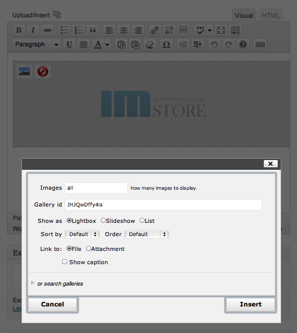Close the gallery dialog
Screen dimensions: 297x333
[271, 164]
